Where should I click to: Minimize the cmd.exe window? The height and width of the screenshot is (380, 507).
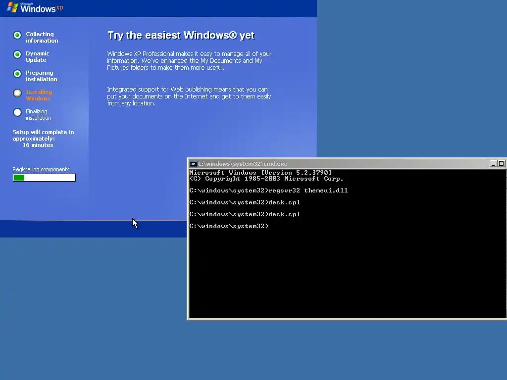493,164
